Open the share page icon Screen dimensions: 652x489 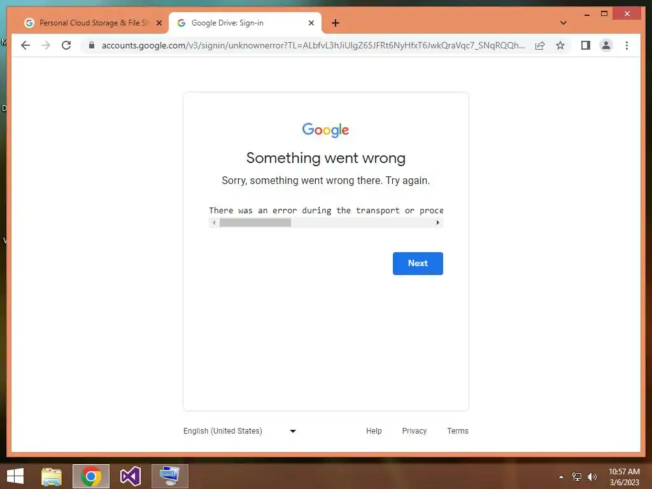(x=540, y=45)
